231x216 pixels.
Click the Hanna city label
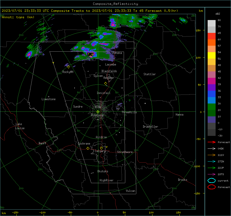(x=179, y=115)
